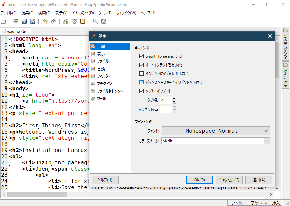Toggle タブキーインデント checkbox
The width and height of the screenshot is (290, 206).
click(141, 91)
